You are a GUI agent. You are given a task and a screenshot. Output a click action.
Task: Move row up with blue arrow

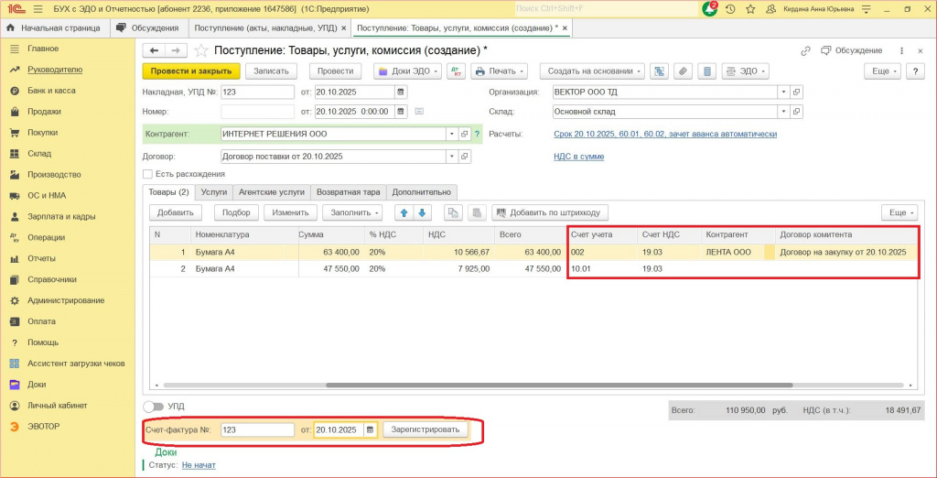pyautogui.click(x=404, y=212)
